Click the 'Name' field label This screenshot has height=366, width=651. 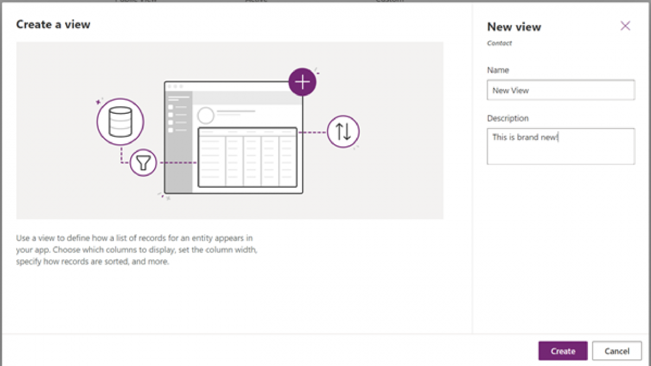click(497, 70)
